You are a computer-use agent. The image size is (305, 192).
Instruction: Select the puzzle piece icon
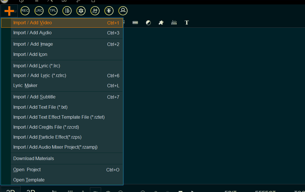coord(161,23)
